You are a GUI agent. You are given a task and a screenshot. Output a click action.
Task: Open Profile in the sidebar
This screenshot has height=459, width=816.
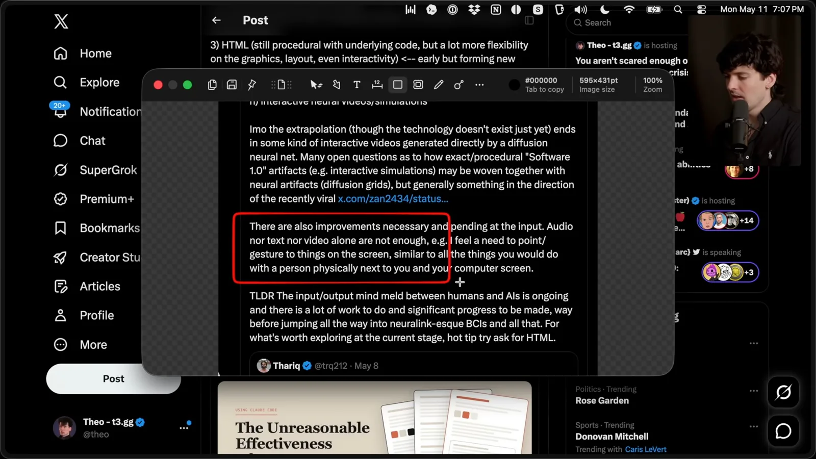click(x=84, y=316)
